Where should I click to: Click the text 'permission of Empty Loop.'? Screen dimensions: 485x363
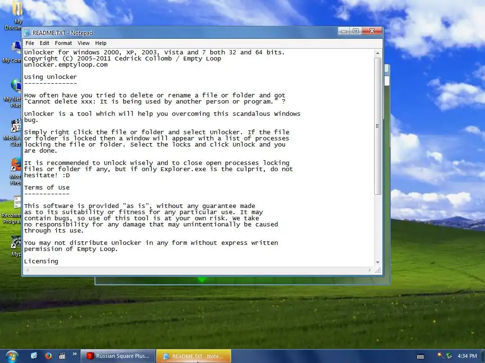click(71, 249)
